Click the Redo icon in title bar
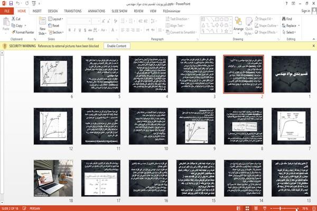The image size is (317, 211). pos(27,3)
